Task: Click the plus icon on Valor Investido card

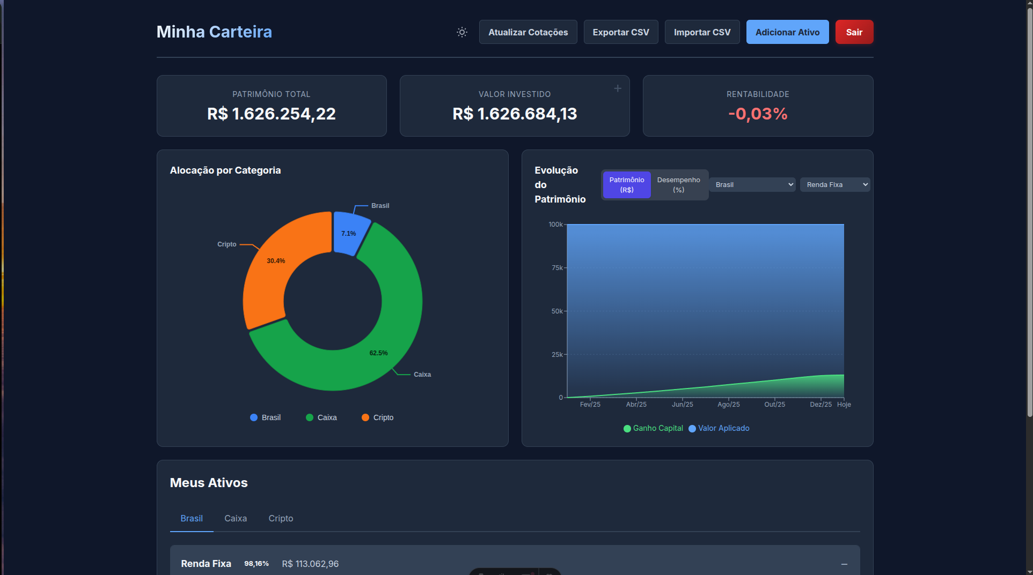Action: (617, 88)
